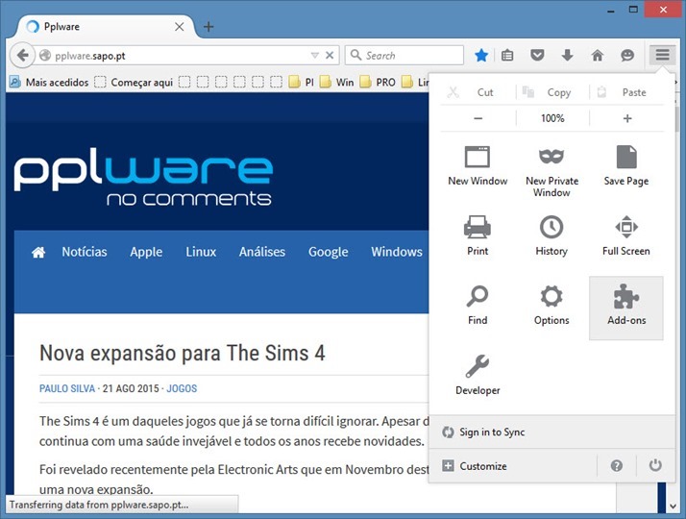Click Notícias in site navigation
The width and height of the screenshot is (686, 519).
coord(85,252)
